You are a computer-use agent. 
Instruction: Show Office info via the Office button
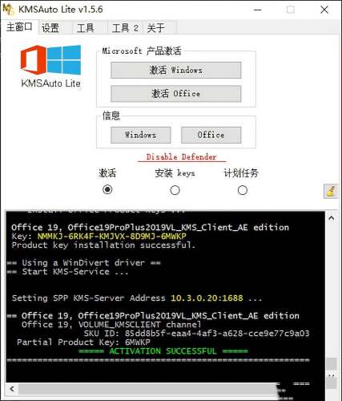click(211, 135)
